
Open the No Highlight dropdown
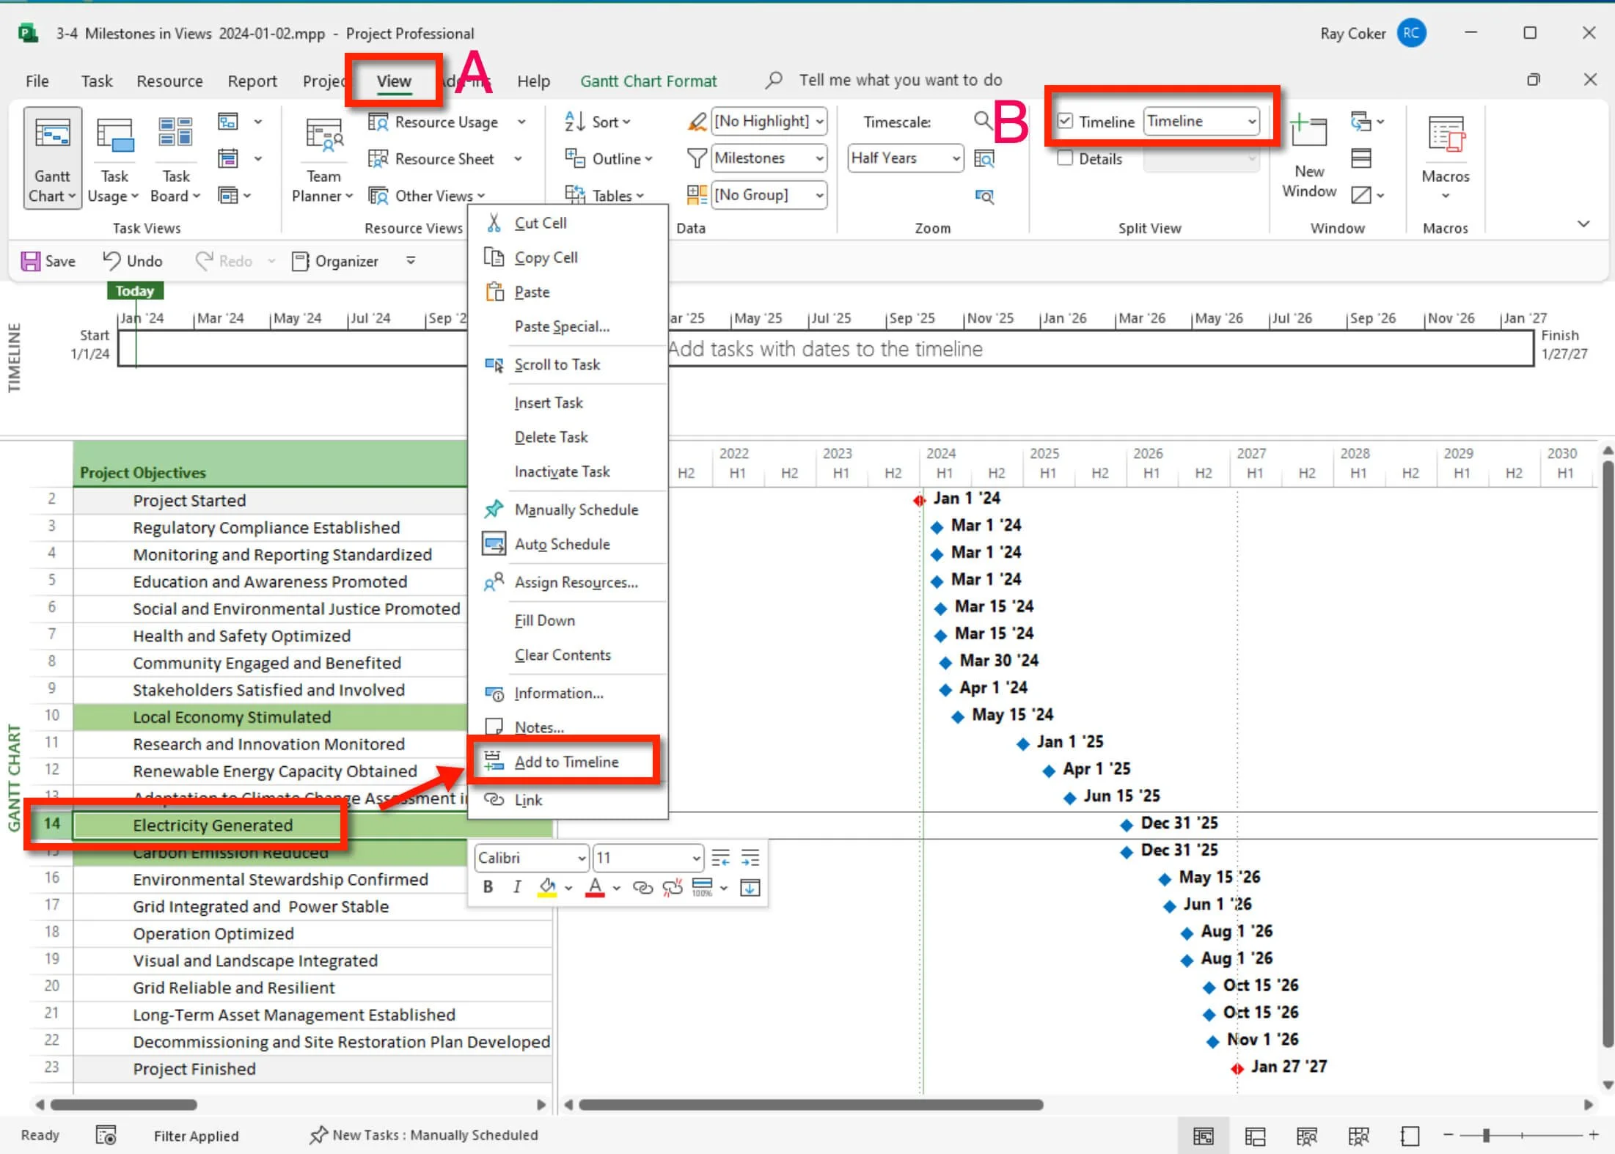coord(819,121)
